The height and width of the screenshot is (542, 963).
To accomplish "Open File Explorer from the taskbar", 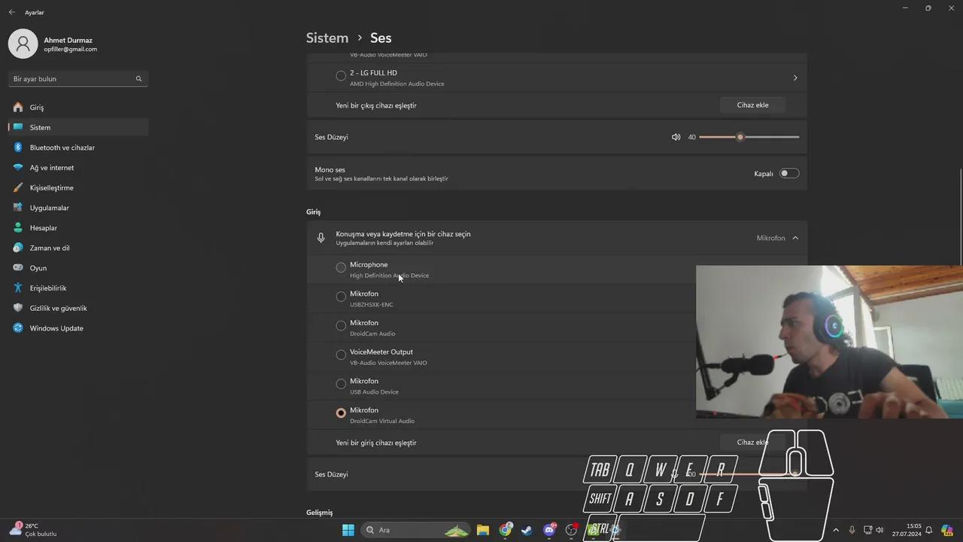I will [483, 530].
